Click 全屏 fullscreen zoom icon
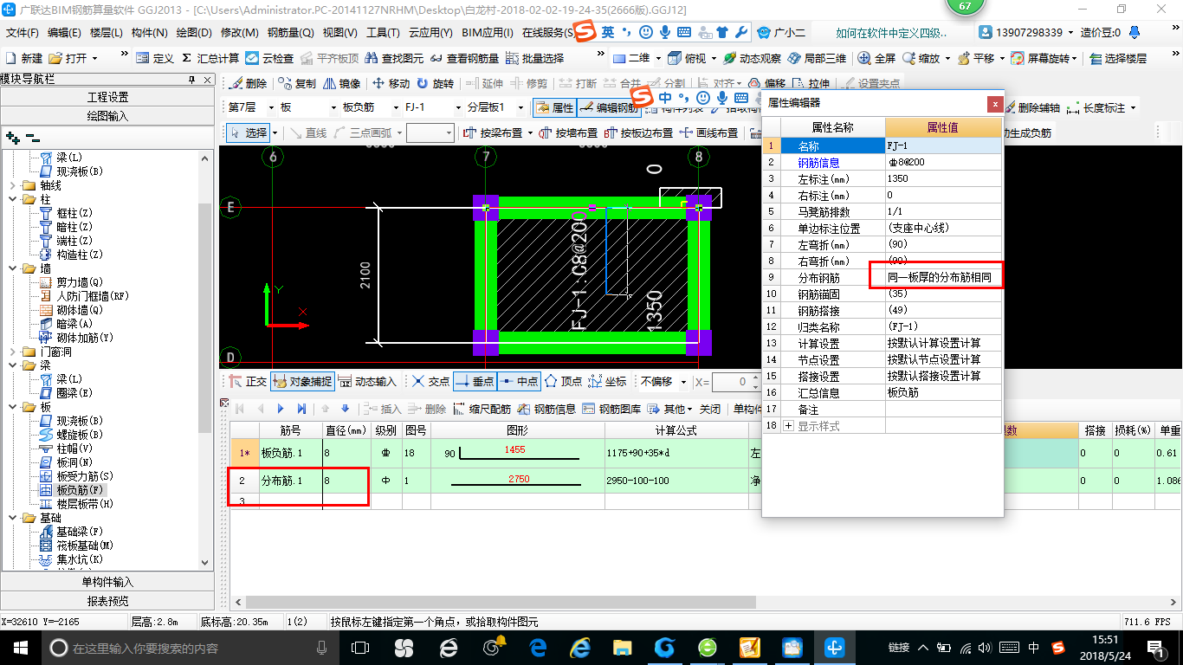The height and width of the screenshot is (665, 1183). tap(876, 58)
